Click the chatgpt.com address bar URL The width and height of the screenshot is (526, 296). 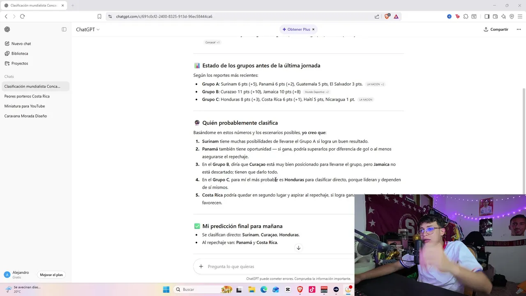point(164,16)
